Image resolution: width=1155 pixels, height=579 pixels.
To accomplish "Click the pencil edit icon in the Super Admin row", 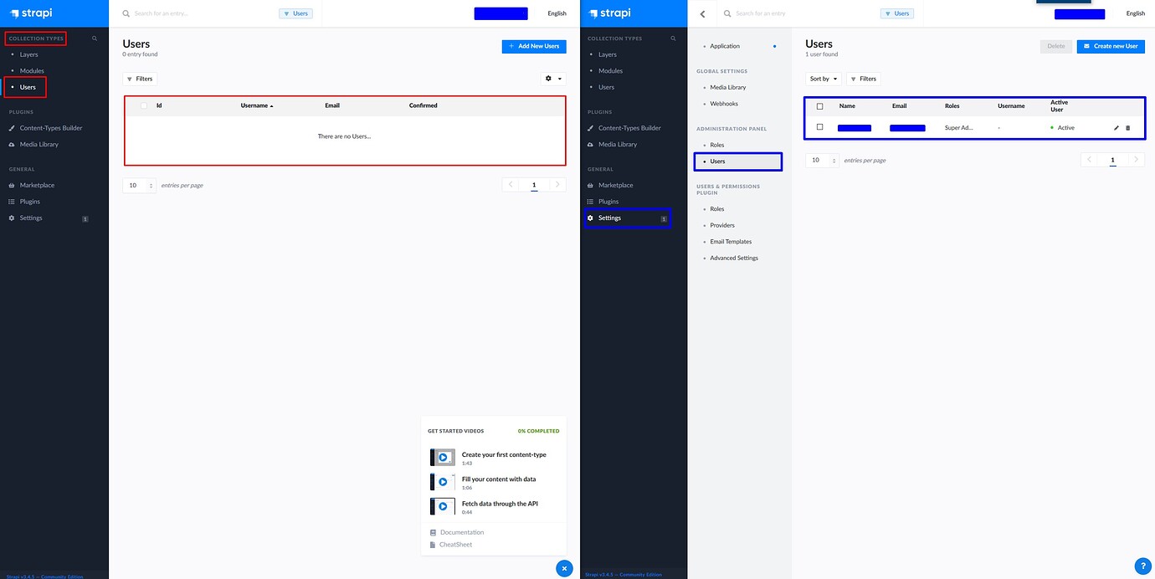I will (x=1116, y=128).
